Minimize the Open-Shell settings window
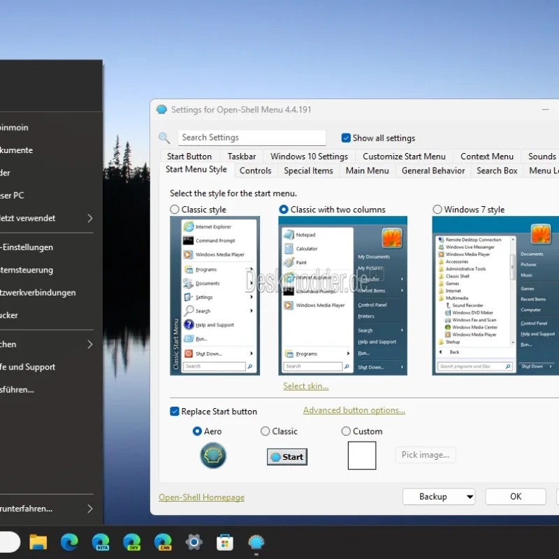 point(545,110)
